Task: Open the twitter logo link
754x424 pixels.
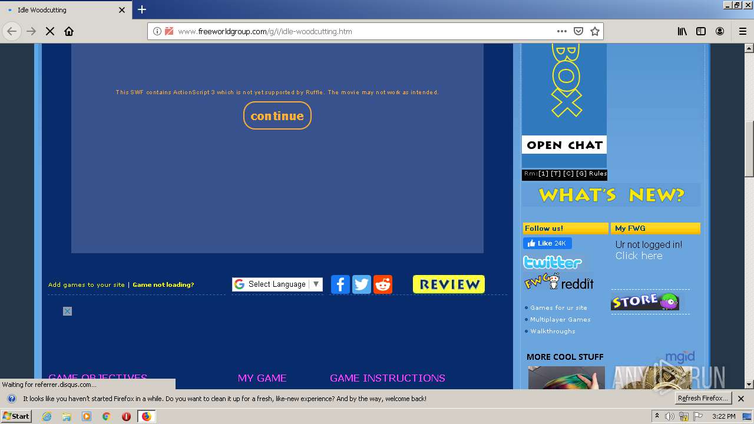Action: (553, 262)
